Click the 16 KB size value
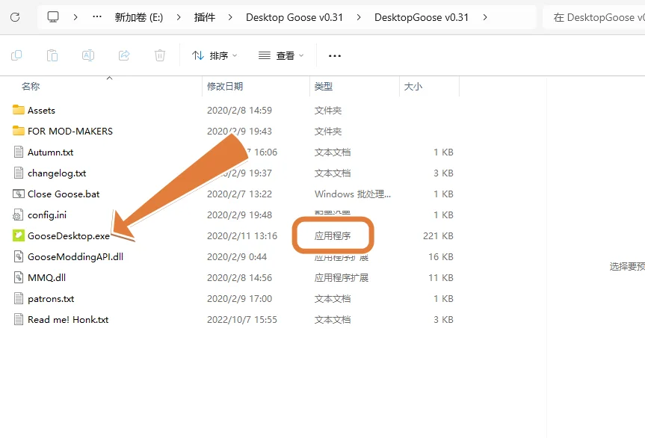Viewport: 645px width, 438px height. point(440,257)
